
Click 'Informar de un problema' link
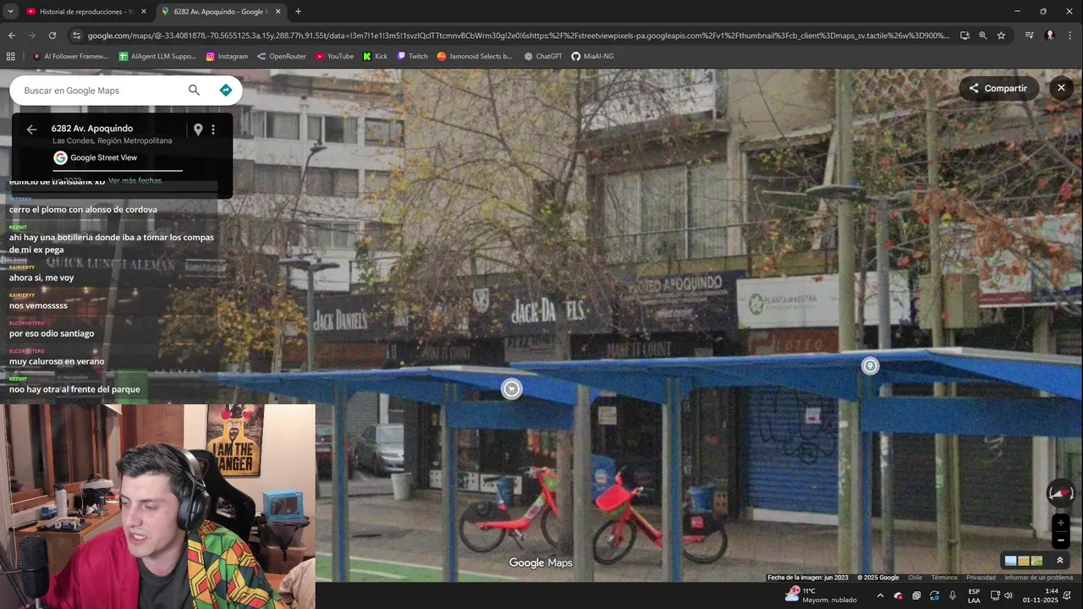click(1038, 578)
